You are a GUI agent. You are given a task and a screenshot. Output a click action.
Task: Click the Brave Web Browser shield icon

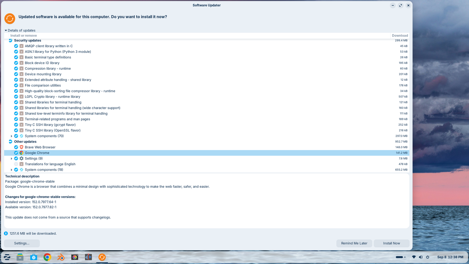[x=22, y=147]
